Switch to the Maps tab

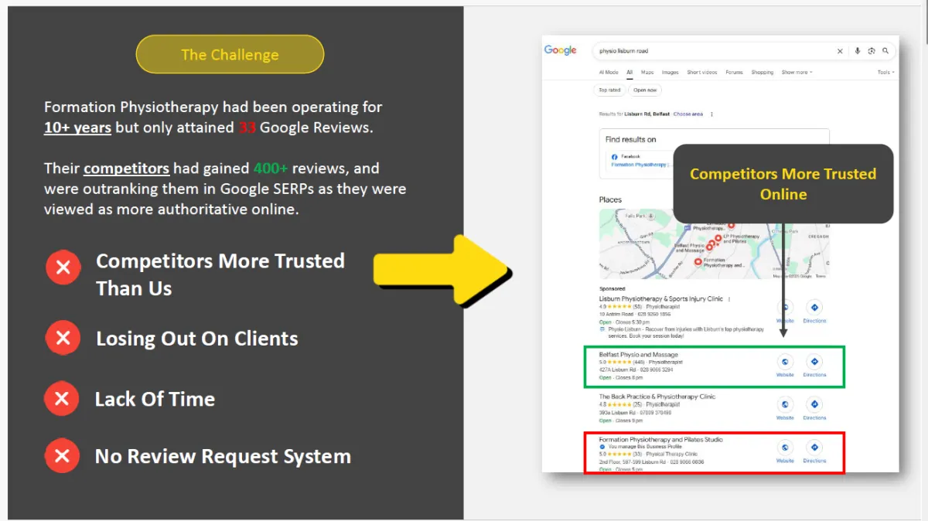click(x=647, y=73)
